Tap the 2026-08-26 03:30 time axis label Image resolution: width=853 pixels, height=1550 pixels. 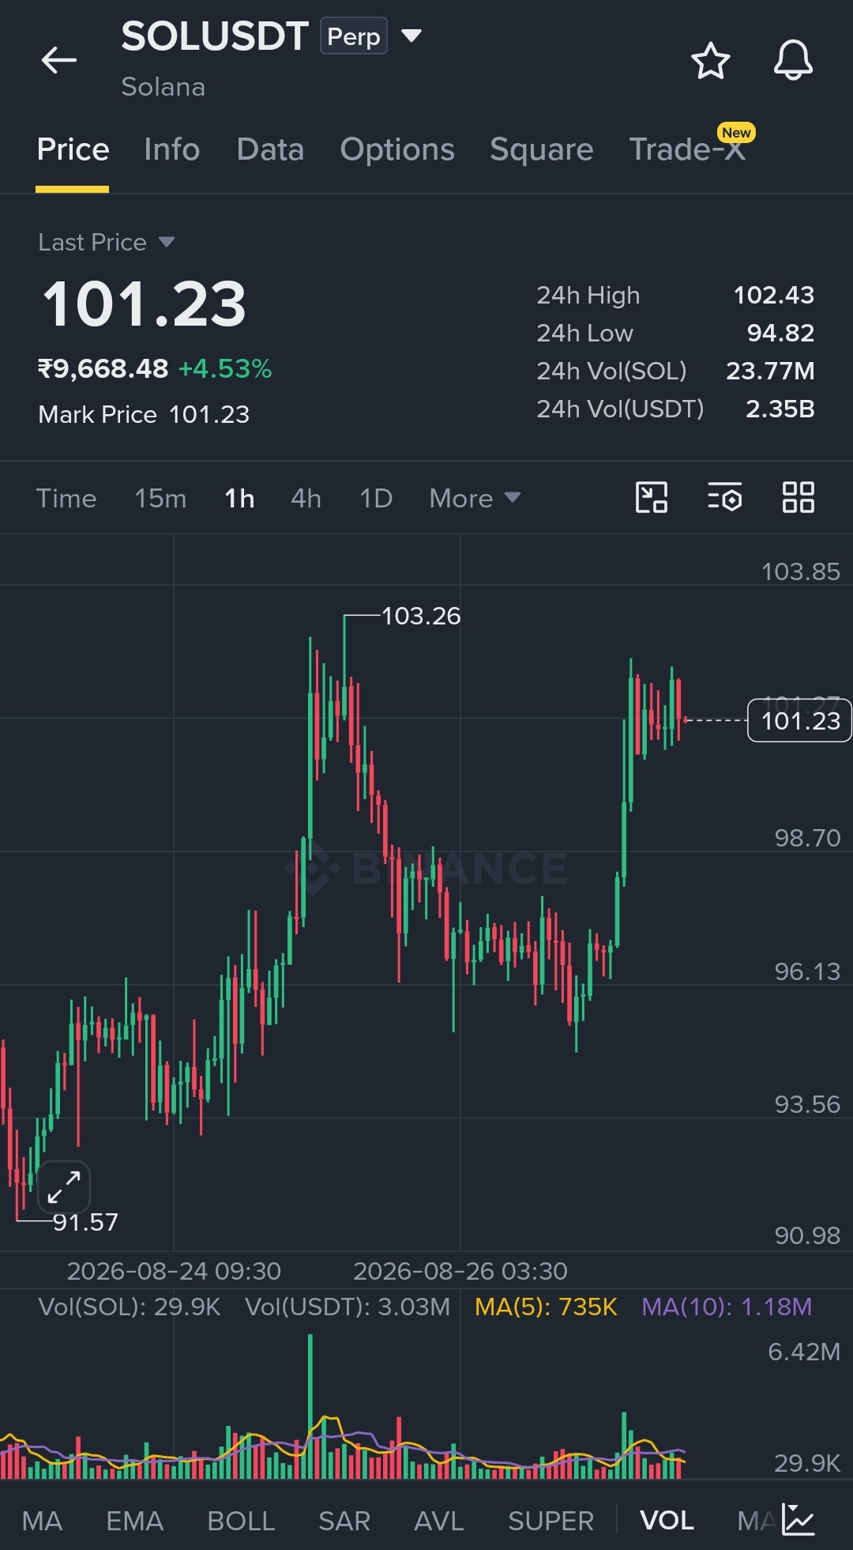tap(460, 1271)
